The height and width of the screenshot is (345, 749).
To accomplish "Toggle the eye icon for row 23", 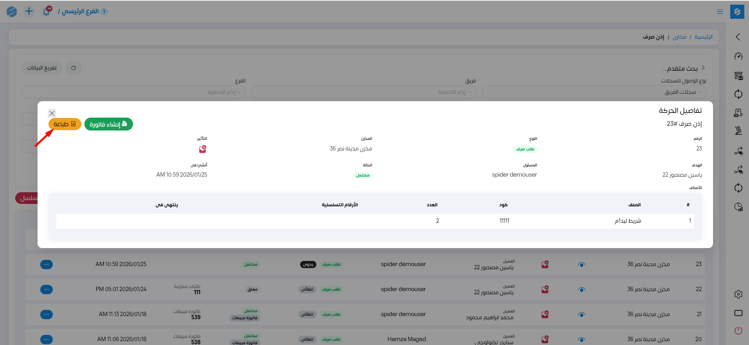I will [x=581, y=265].
